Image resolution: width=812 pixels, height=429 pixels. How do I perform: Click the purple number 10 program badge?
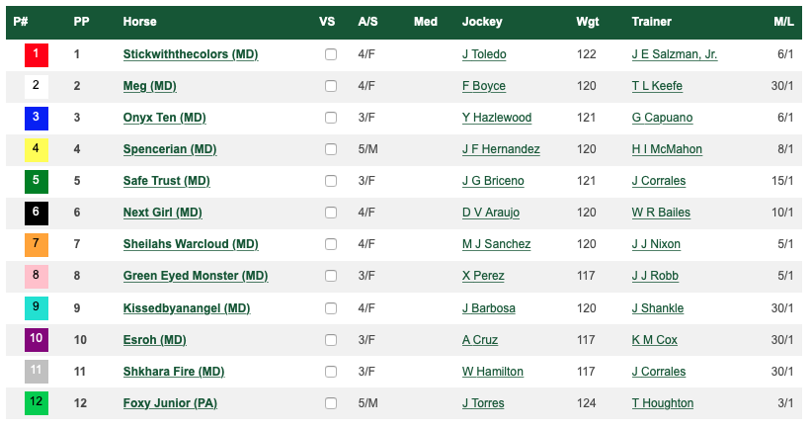tap(36, 339)
